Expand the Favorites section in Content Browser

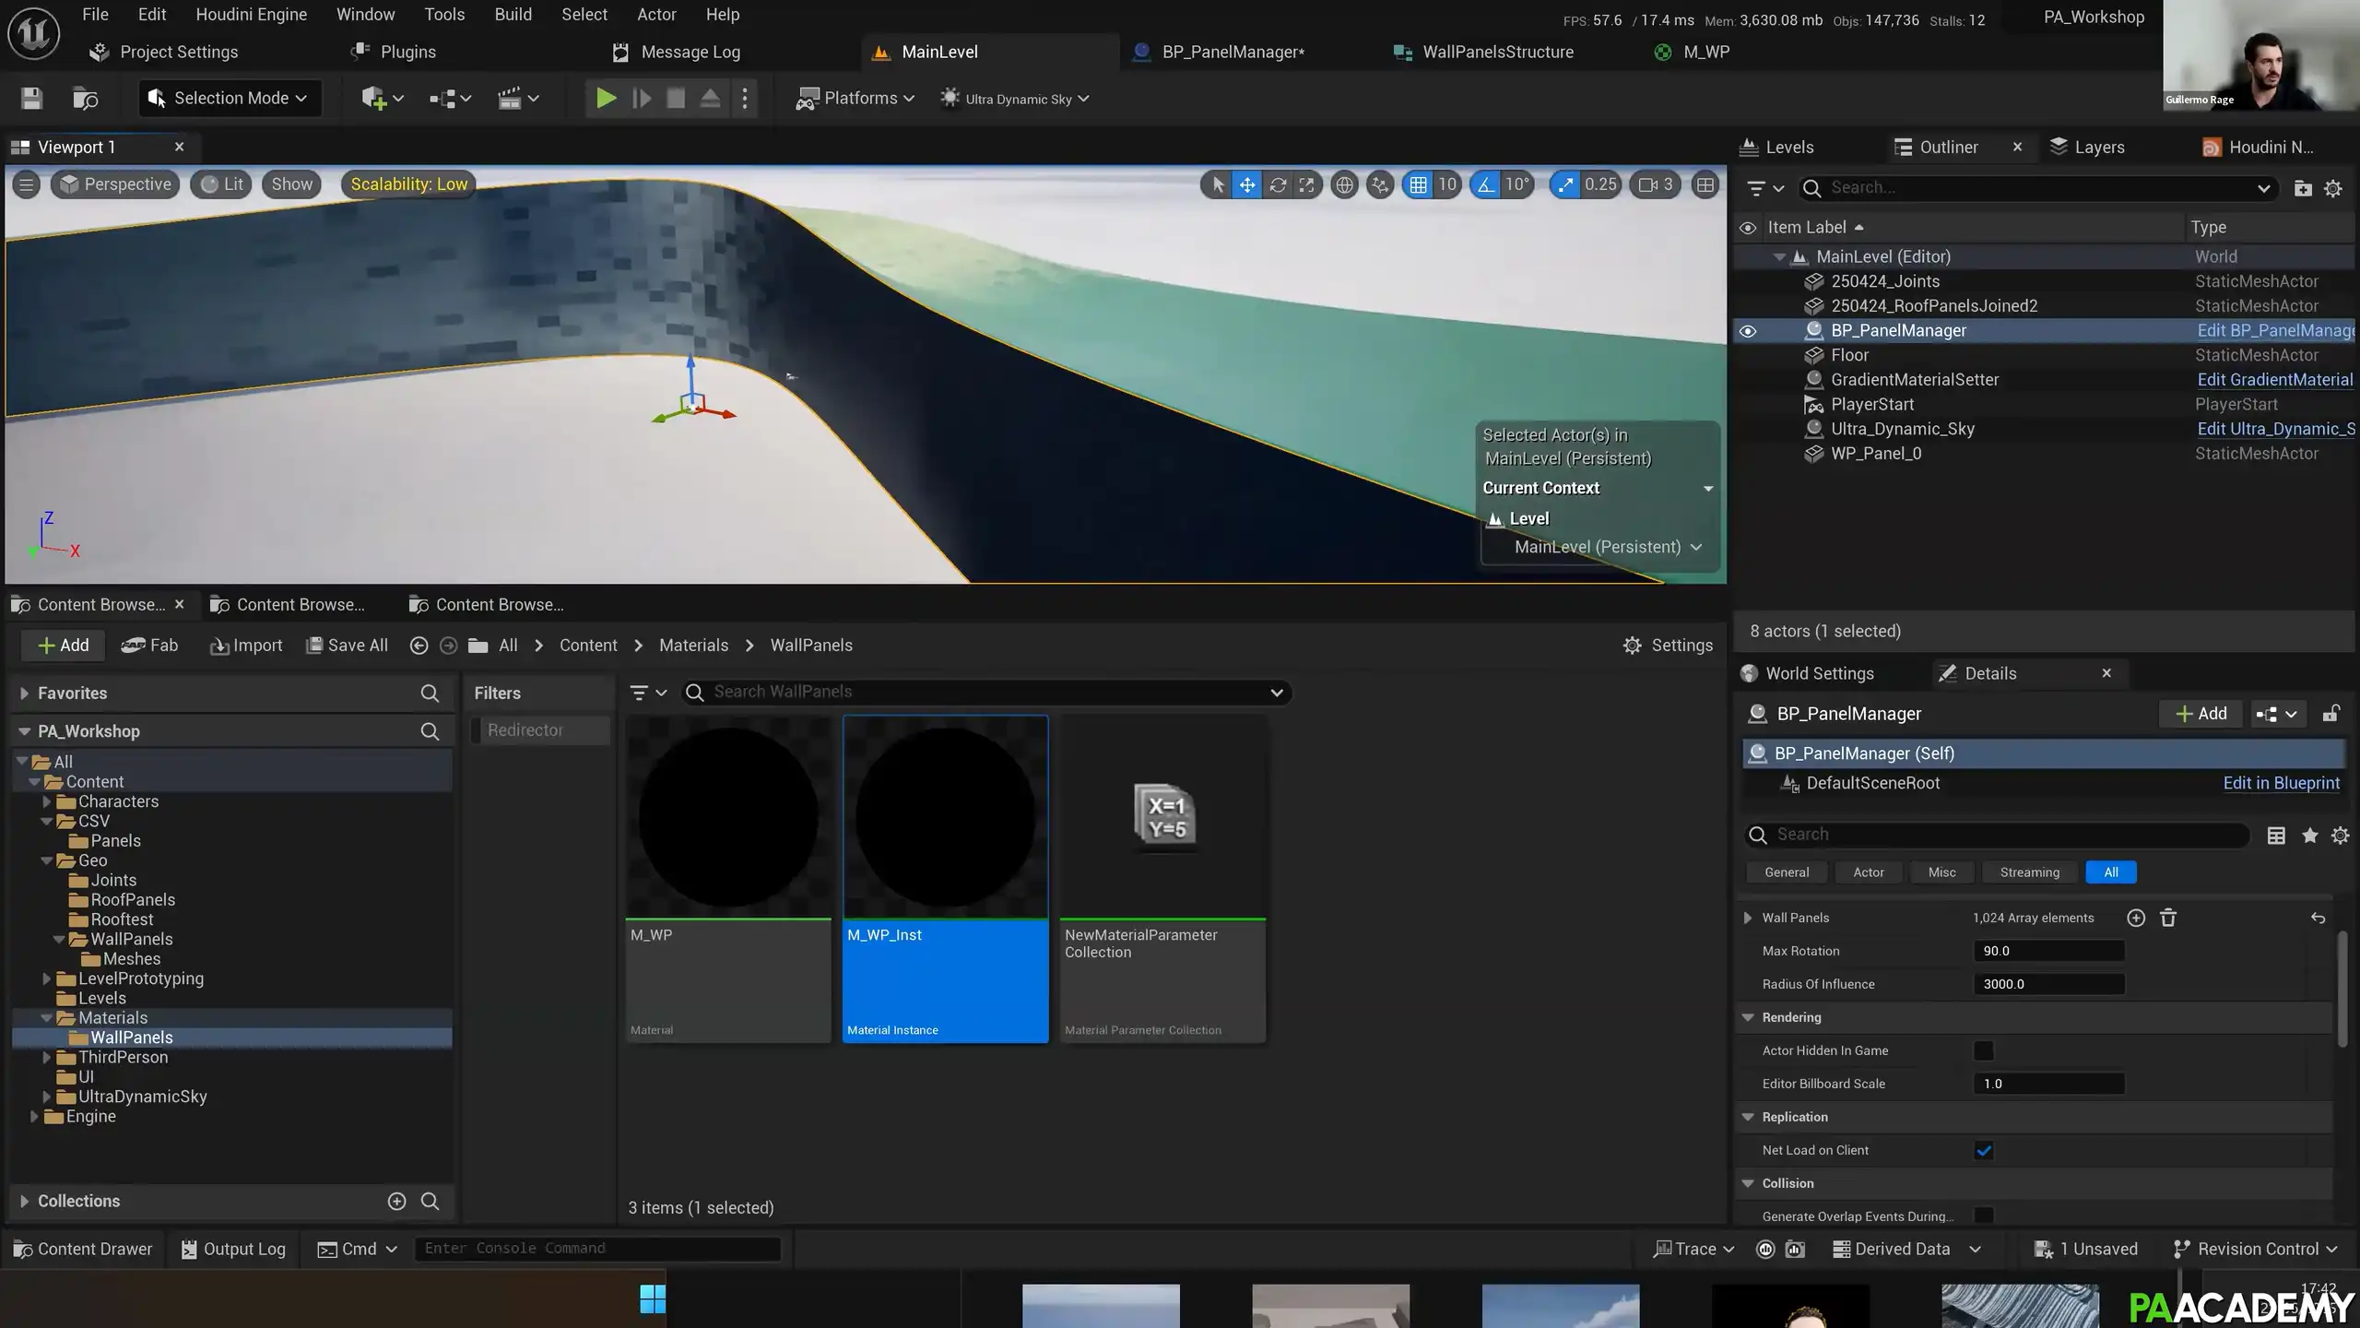coord(24,694)
